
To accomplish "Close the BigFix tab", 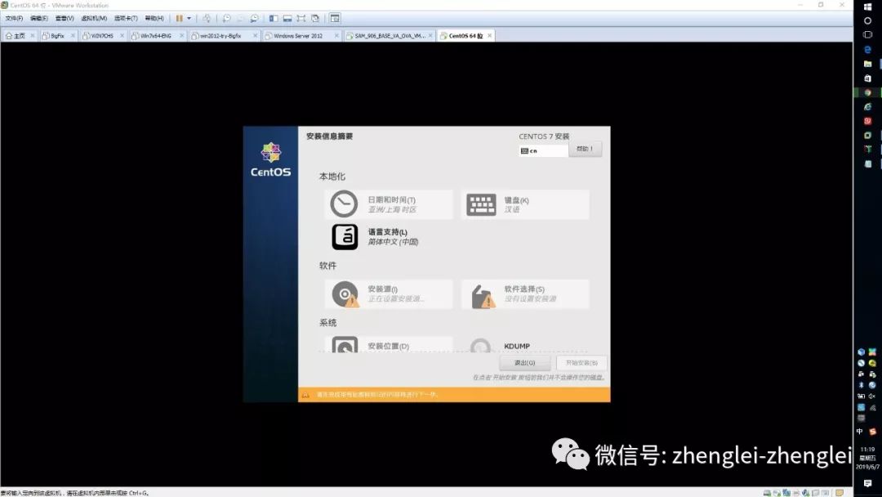I will tap(73, 35).
